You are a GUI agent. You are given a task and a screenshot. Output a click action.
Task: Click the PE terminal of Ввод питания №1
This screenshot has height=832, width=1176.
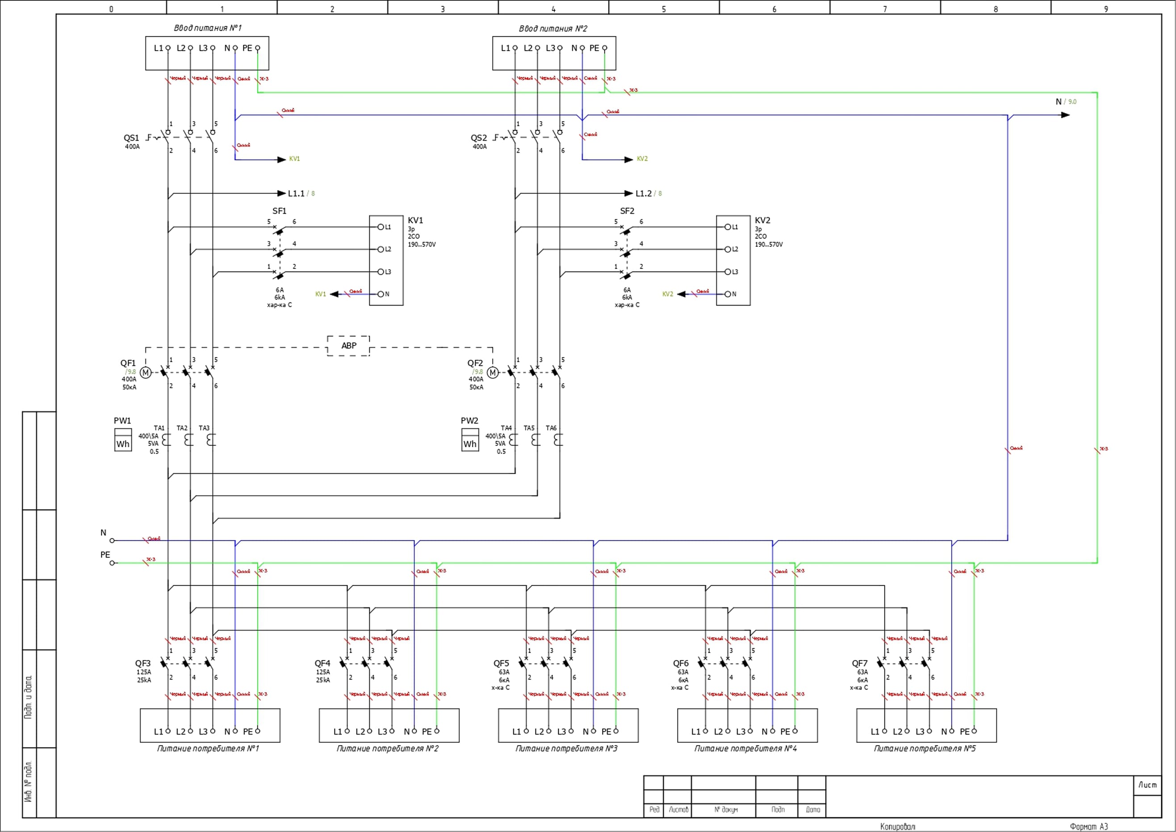[258, 48]
